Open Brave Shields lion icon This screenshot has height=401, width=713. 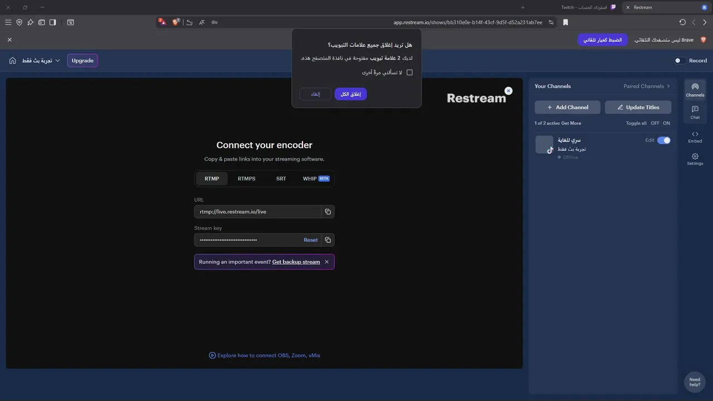coord(176,22)
